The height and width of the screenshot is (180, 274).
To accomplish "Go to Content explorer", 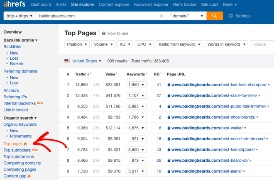I will click(x=114, y=5).
